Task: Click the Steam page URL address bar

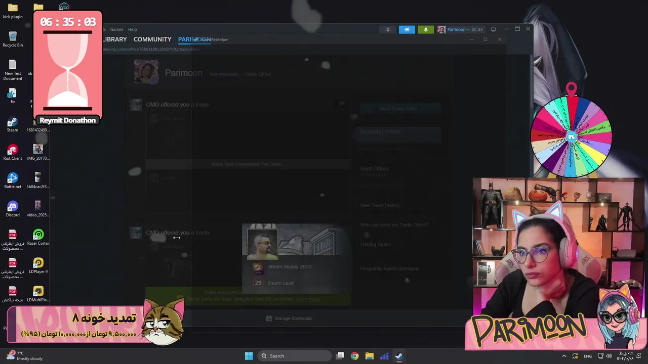Action: pyautogui.click(x=152, y=50)
